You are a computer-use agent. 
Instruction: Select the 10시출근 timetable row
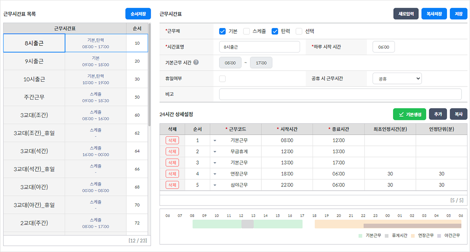[x=76, y=79]
